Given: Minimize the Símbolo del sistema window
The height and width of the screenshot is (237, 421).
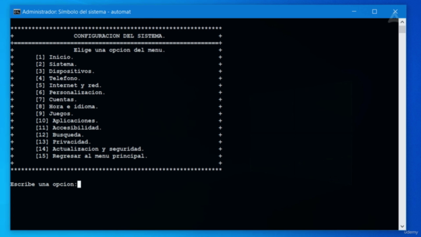Looking at the screenshot, I should click(x=354, y=12).
